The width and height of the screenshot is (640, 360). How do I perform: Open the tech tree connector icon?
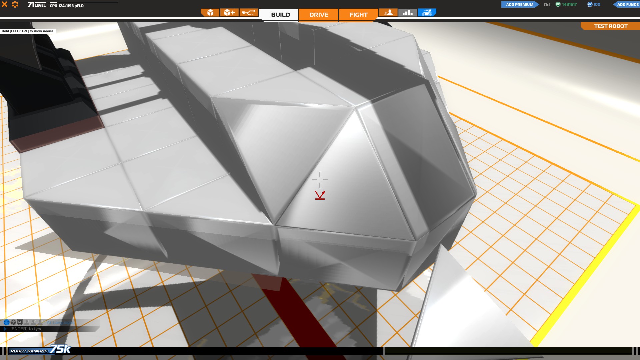249,13
